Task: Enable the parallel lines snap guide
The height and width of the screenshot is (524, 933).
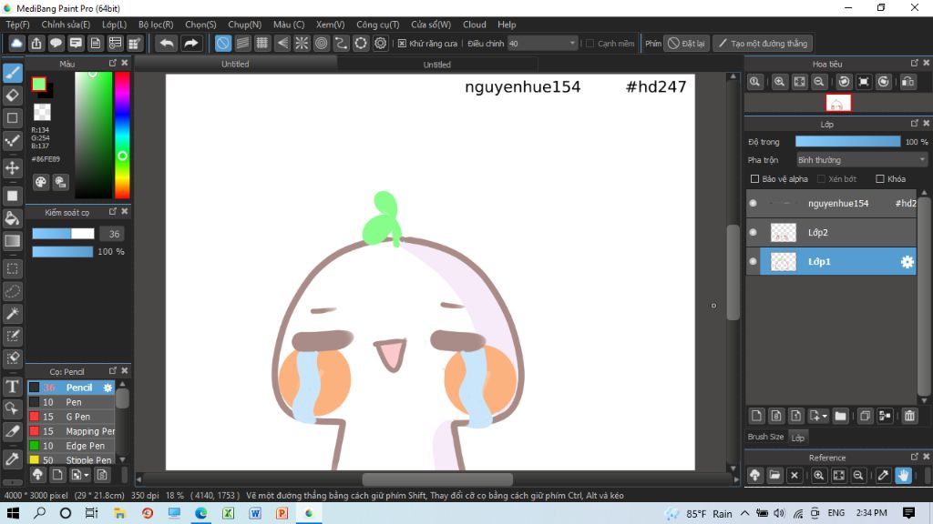Action: pos(242,44)
